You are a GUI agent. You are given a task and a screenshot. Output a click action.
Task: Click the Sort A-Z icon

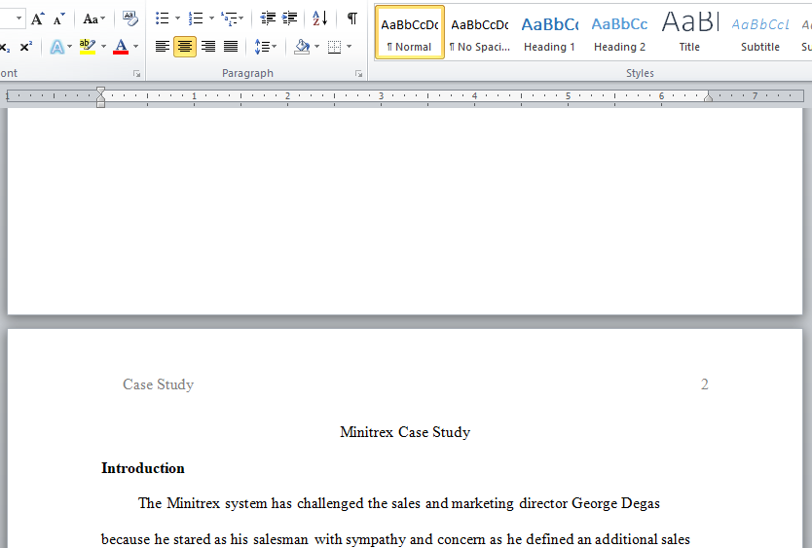click(320, 19)
